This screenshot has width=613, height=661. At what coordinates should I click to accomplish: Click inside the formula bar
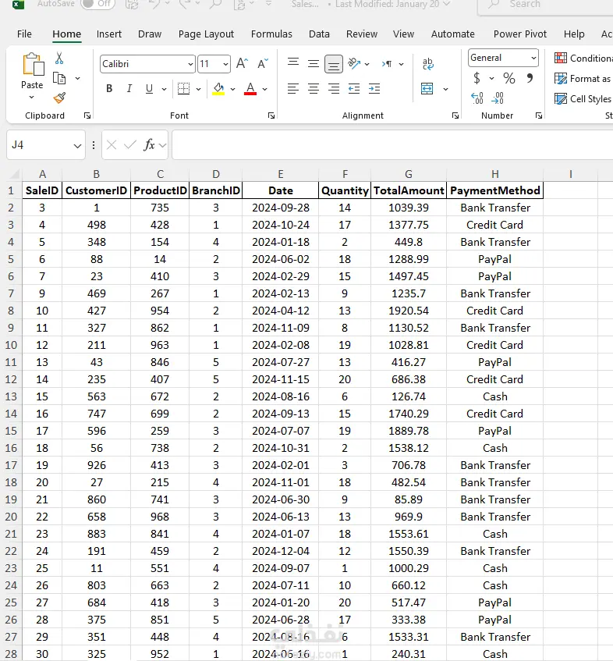coord(392,145)
